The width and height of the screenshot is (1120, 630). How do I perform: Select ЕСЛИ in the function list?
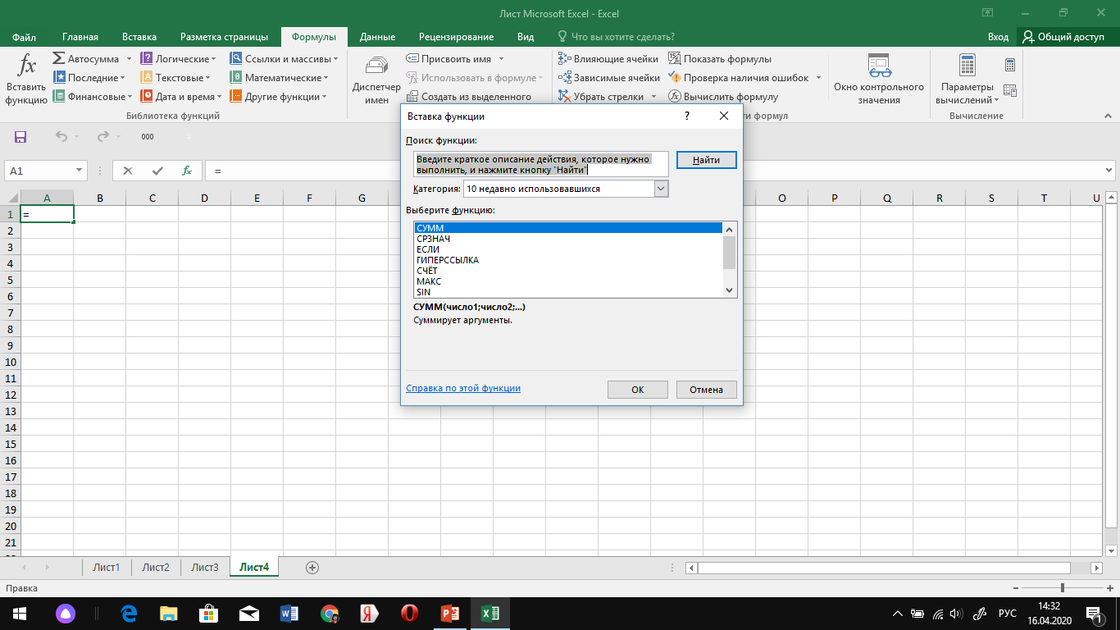point(569,249)
